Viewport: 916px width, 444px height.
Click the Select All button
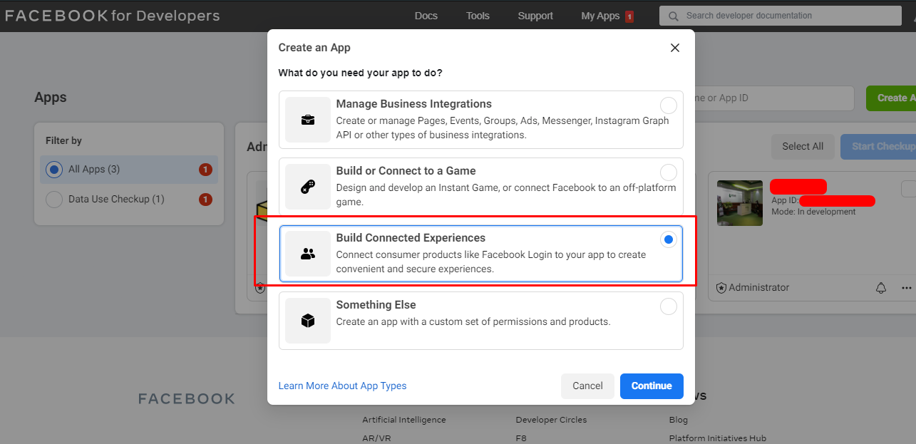803,146
